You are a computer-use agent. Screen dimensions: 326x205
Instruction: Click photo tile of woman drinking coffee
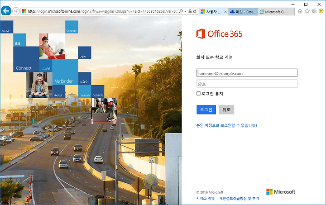pyautogui.click(x=52, y=46)
